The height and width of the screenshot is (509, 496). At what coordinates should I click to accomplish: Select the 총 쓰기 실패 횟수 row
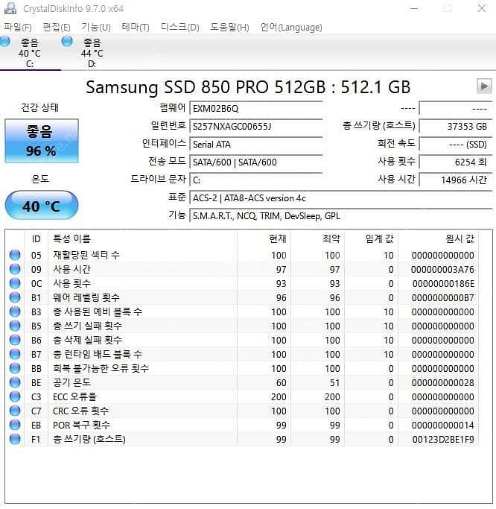pos(242,326)
